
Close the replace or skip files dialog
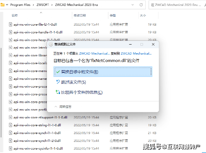point(153,45)
